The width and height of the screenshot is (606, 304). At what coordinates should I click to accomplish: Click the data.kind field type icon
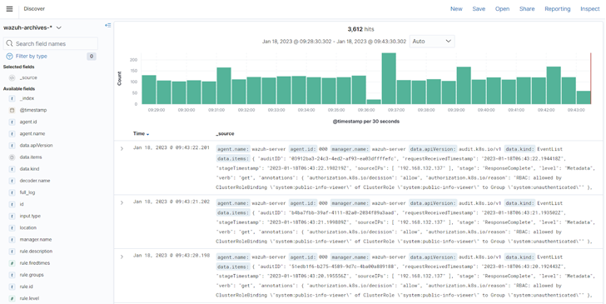12,169
